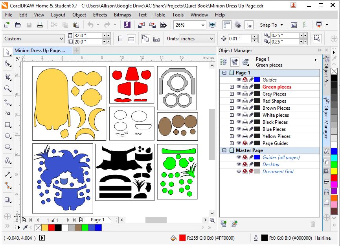Click the Export icon
Screen dimensions: 340x246
point(153,25)
